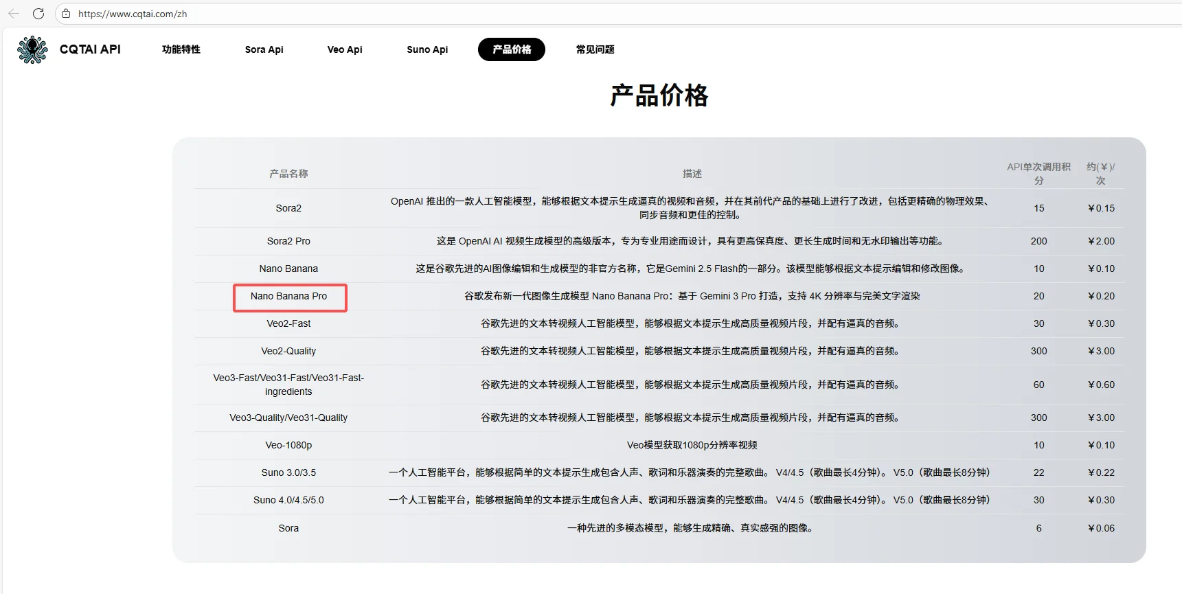Click the 描述 column header
The width and height of the screenshot is (1182, 594).
pyautogui.click(x=692, y=174)
